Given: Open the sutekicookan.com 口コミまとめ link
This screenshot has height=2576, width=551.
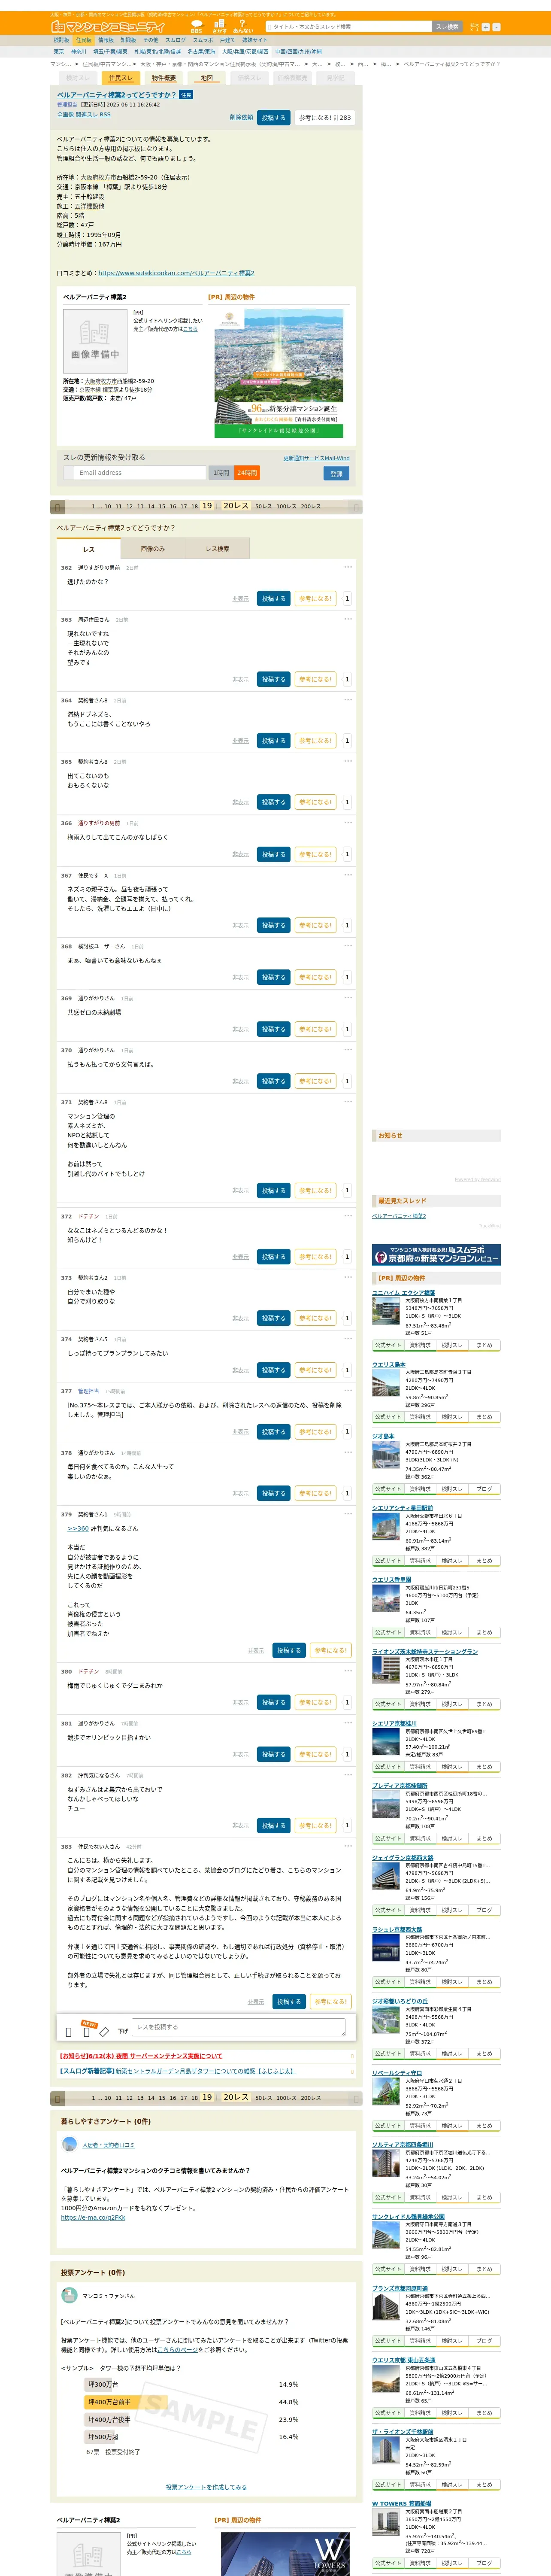Looking at the screenshot, I should click(176, 273).
